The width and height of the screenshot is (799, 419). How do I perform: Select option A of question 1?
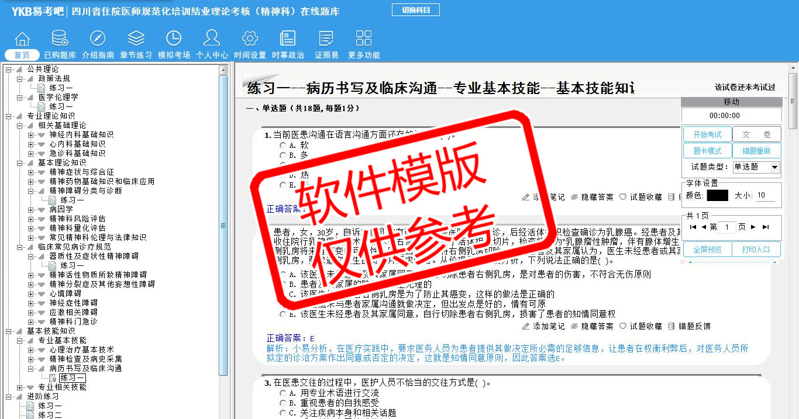[x=283, y=145]
